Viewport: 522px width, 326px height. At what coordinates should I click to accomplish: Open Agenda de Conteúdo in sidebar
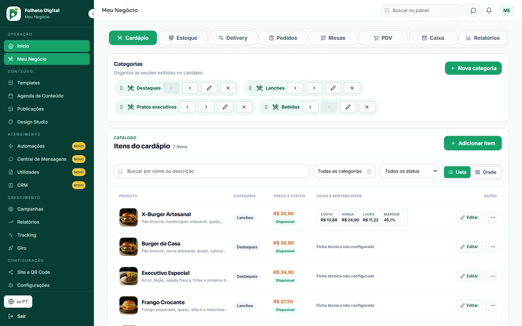(x=47, y=96)
